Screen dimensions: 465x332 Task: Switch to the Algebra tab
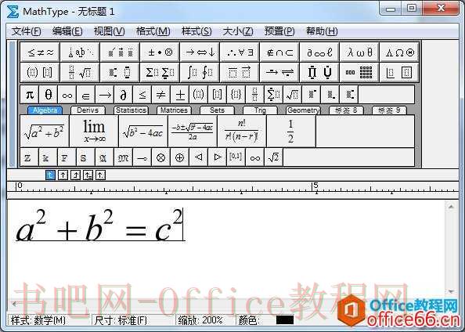click(45, 110)
